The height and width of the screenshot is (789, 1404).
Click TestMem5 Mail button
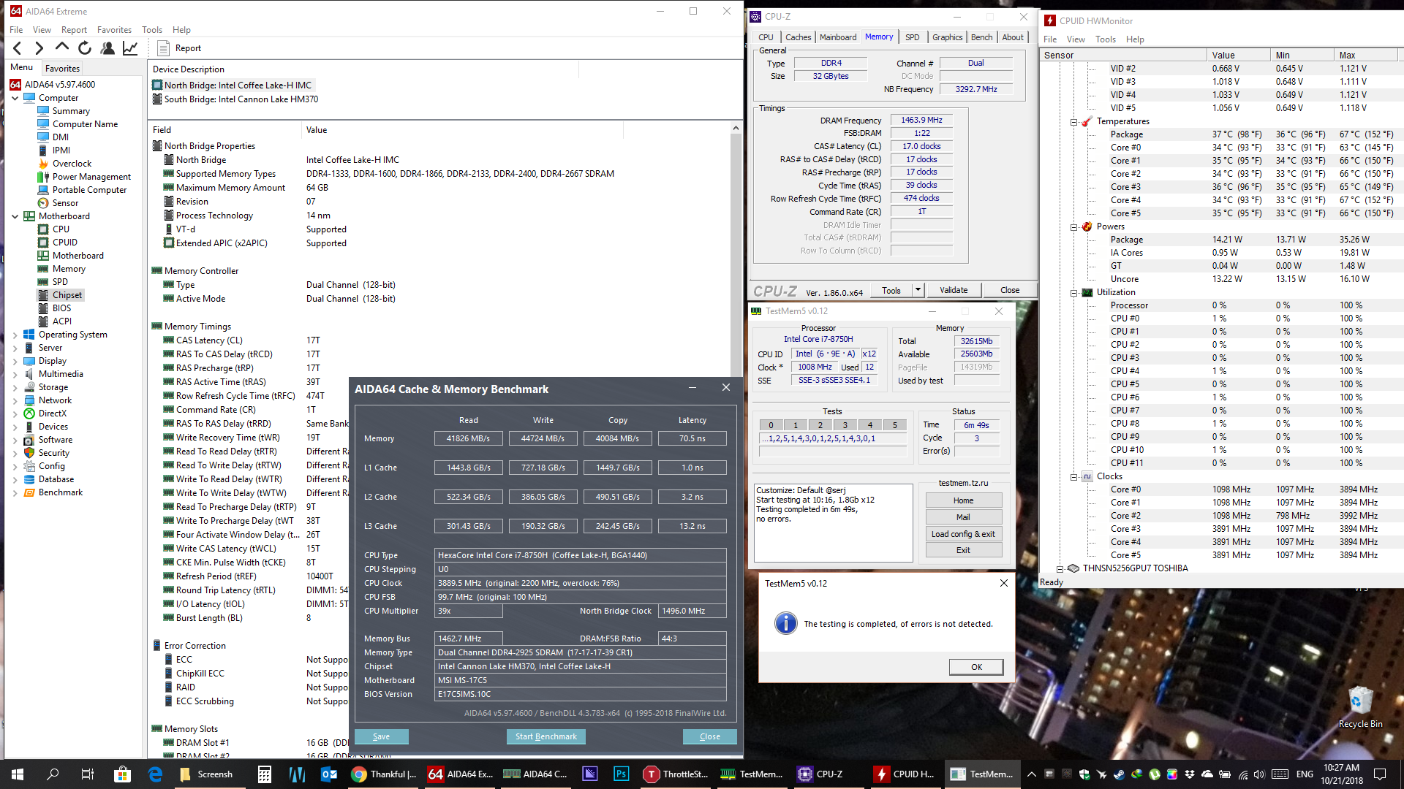tap(963, 517)
